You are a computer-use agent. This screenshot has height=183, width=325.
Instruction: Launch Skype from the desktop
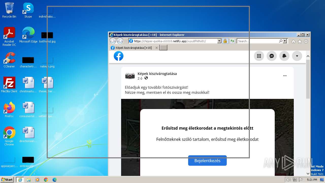click(x=28, y=10)
